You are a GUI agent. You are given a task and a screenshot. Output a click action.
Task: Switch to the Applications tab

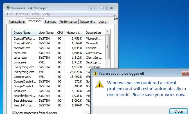[x=17, y=22]
